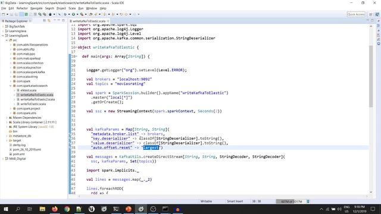Image resolution: width=381 pixels, height=214 pixels.
Task: Click the Save All toolbar icon
Action: (16, 14)
